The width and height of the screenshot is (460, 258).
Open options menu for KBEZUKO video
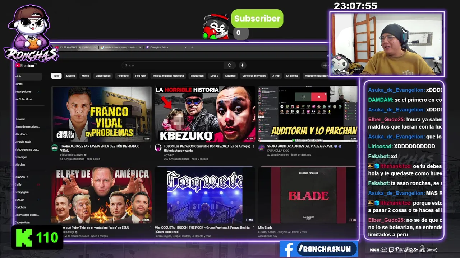pyautogui.click(x=254, y=147)
